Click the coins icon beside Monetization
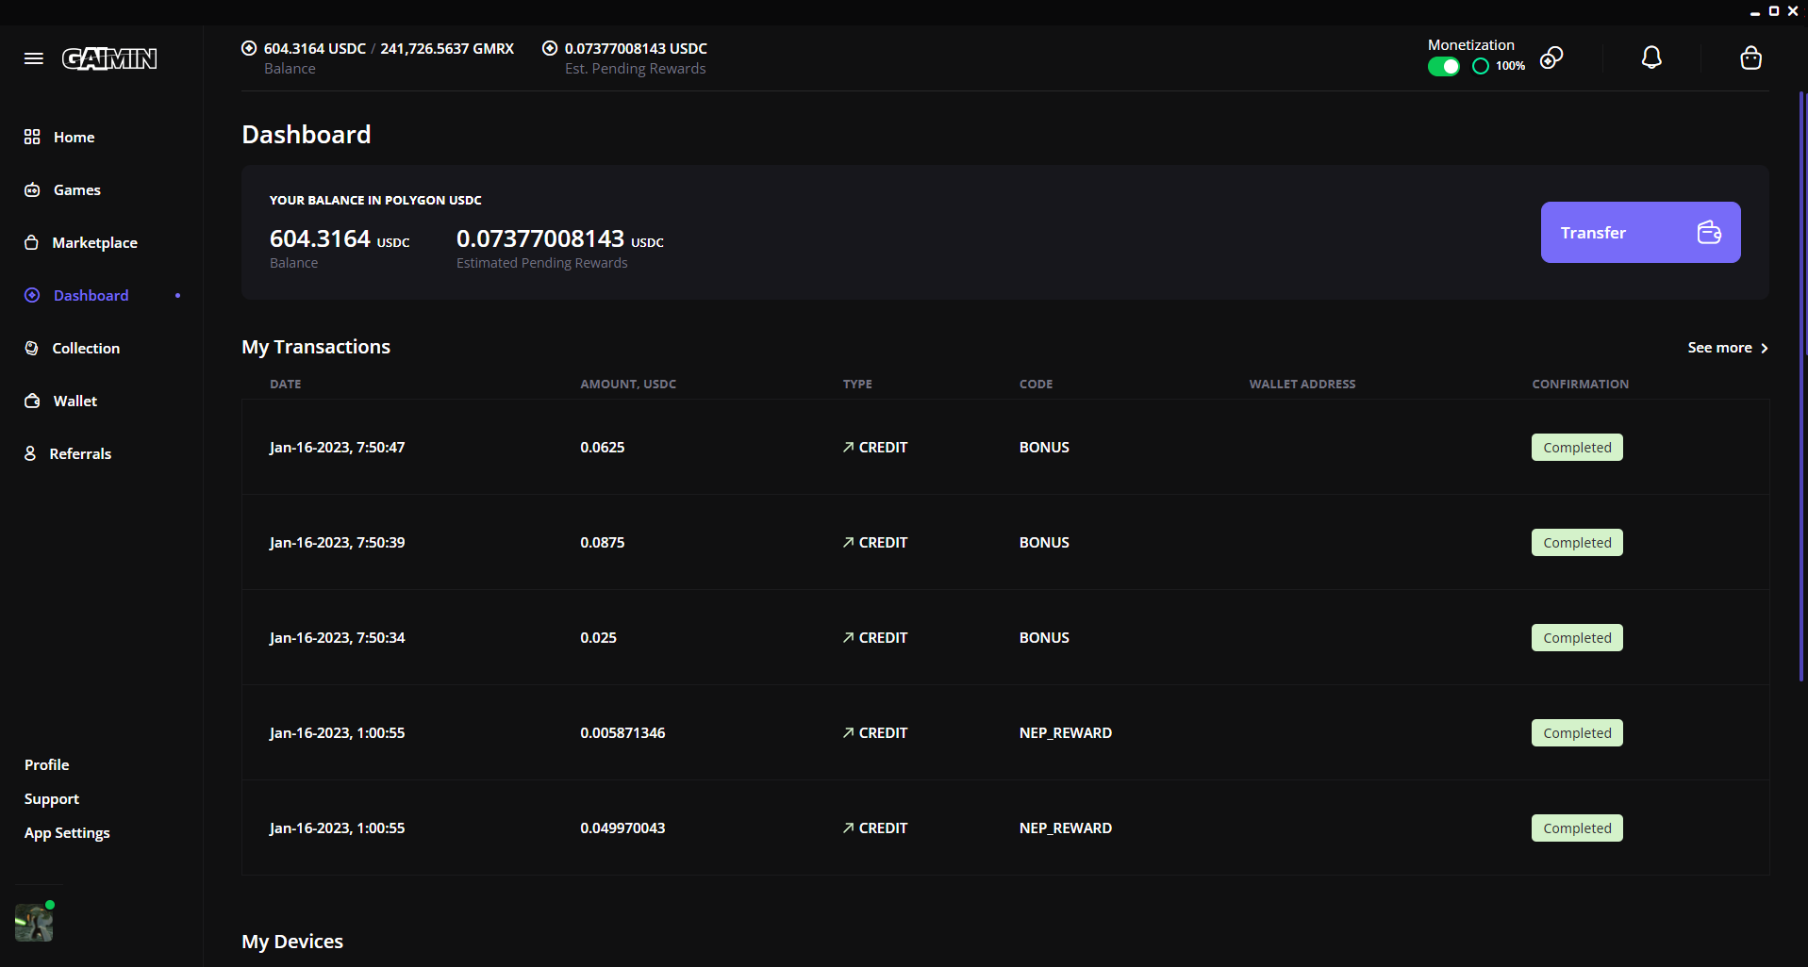1808x967 pixels. pyautogui.click(x=1551, y=58)
